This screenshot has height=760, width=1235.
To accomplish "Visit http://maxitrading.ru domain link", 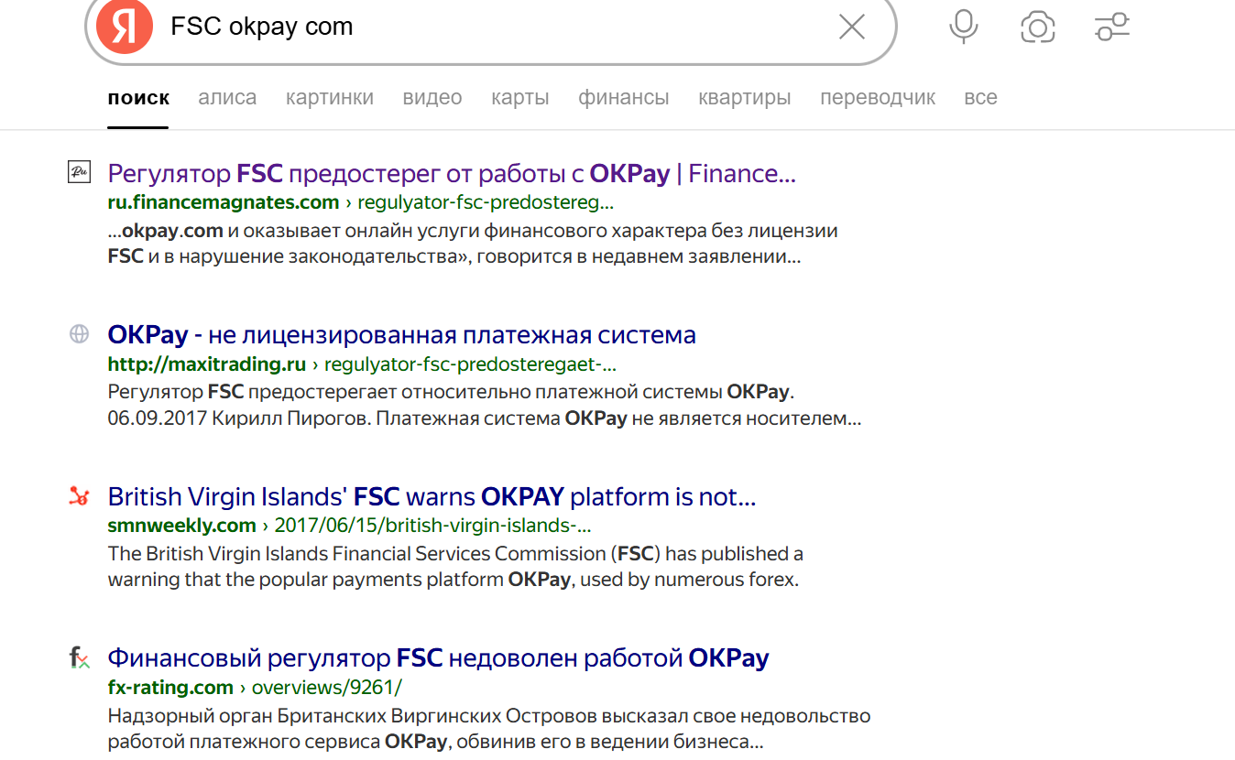I will (x=207, y=364).
